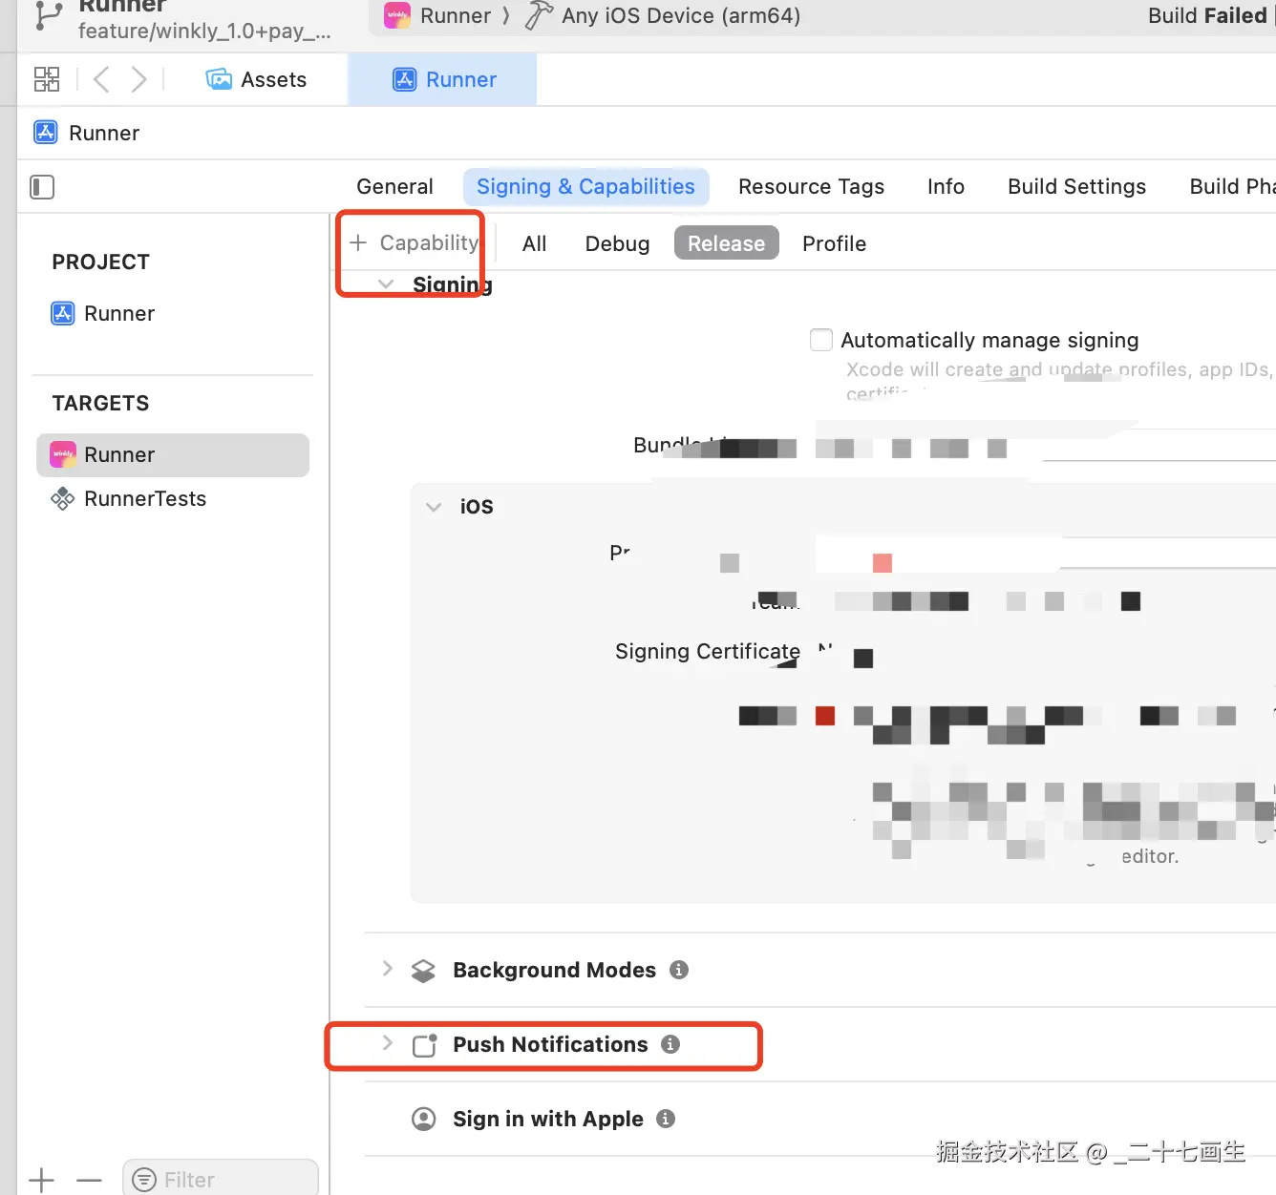This screenshot has width=1276, height=1195.
Task: Open the Info tab
Action: [946, 186]
